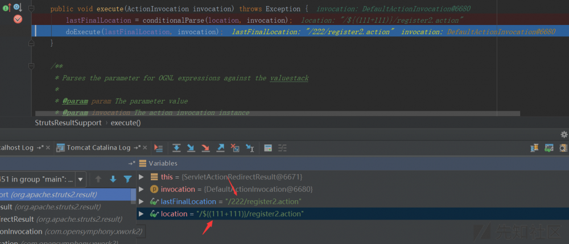Click Show Execution Point icon
Viewport: 569px width, 244px height.
(158, 148)
